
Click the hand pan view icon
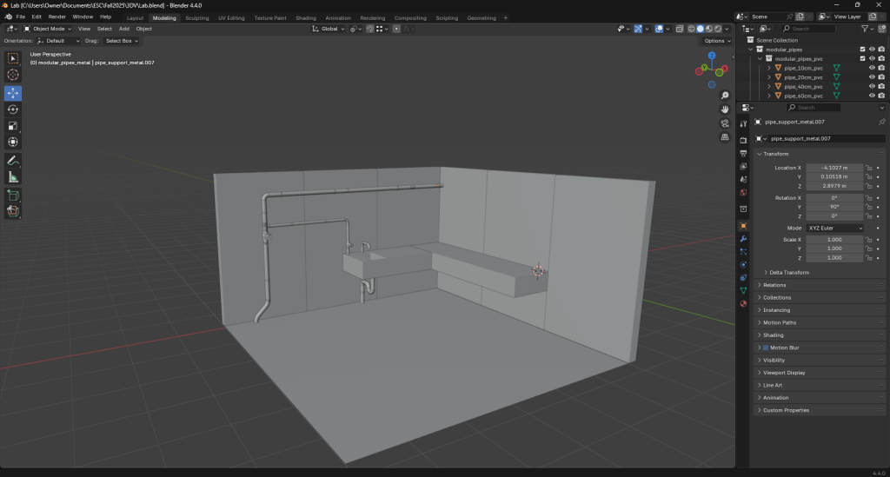click(725, 109)
